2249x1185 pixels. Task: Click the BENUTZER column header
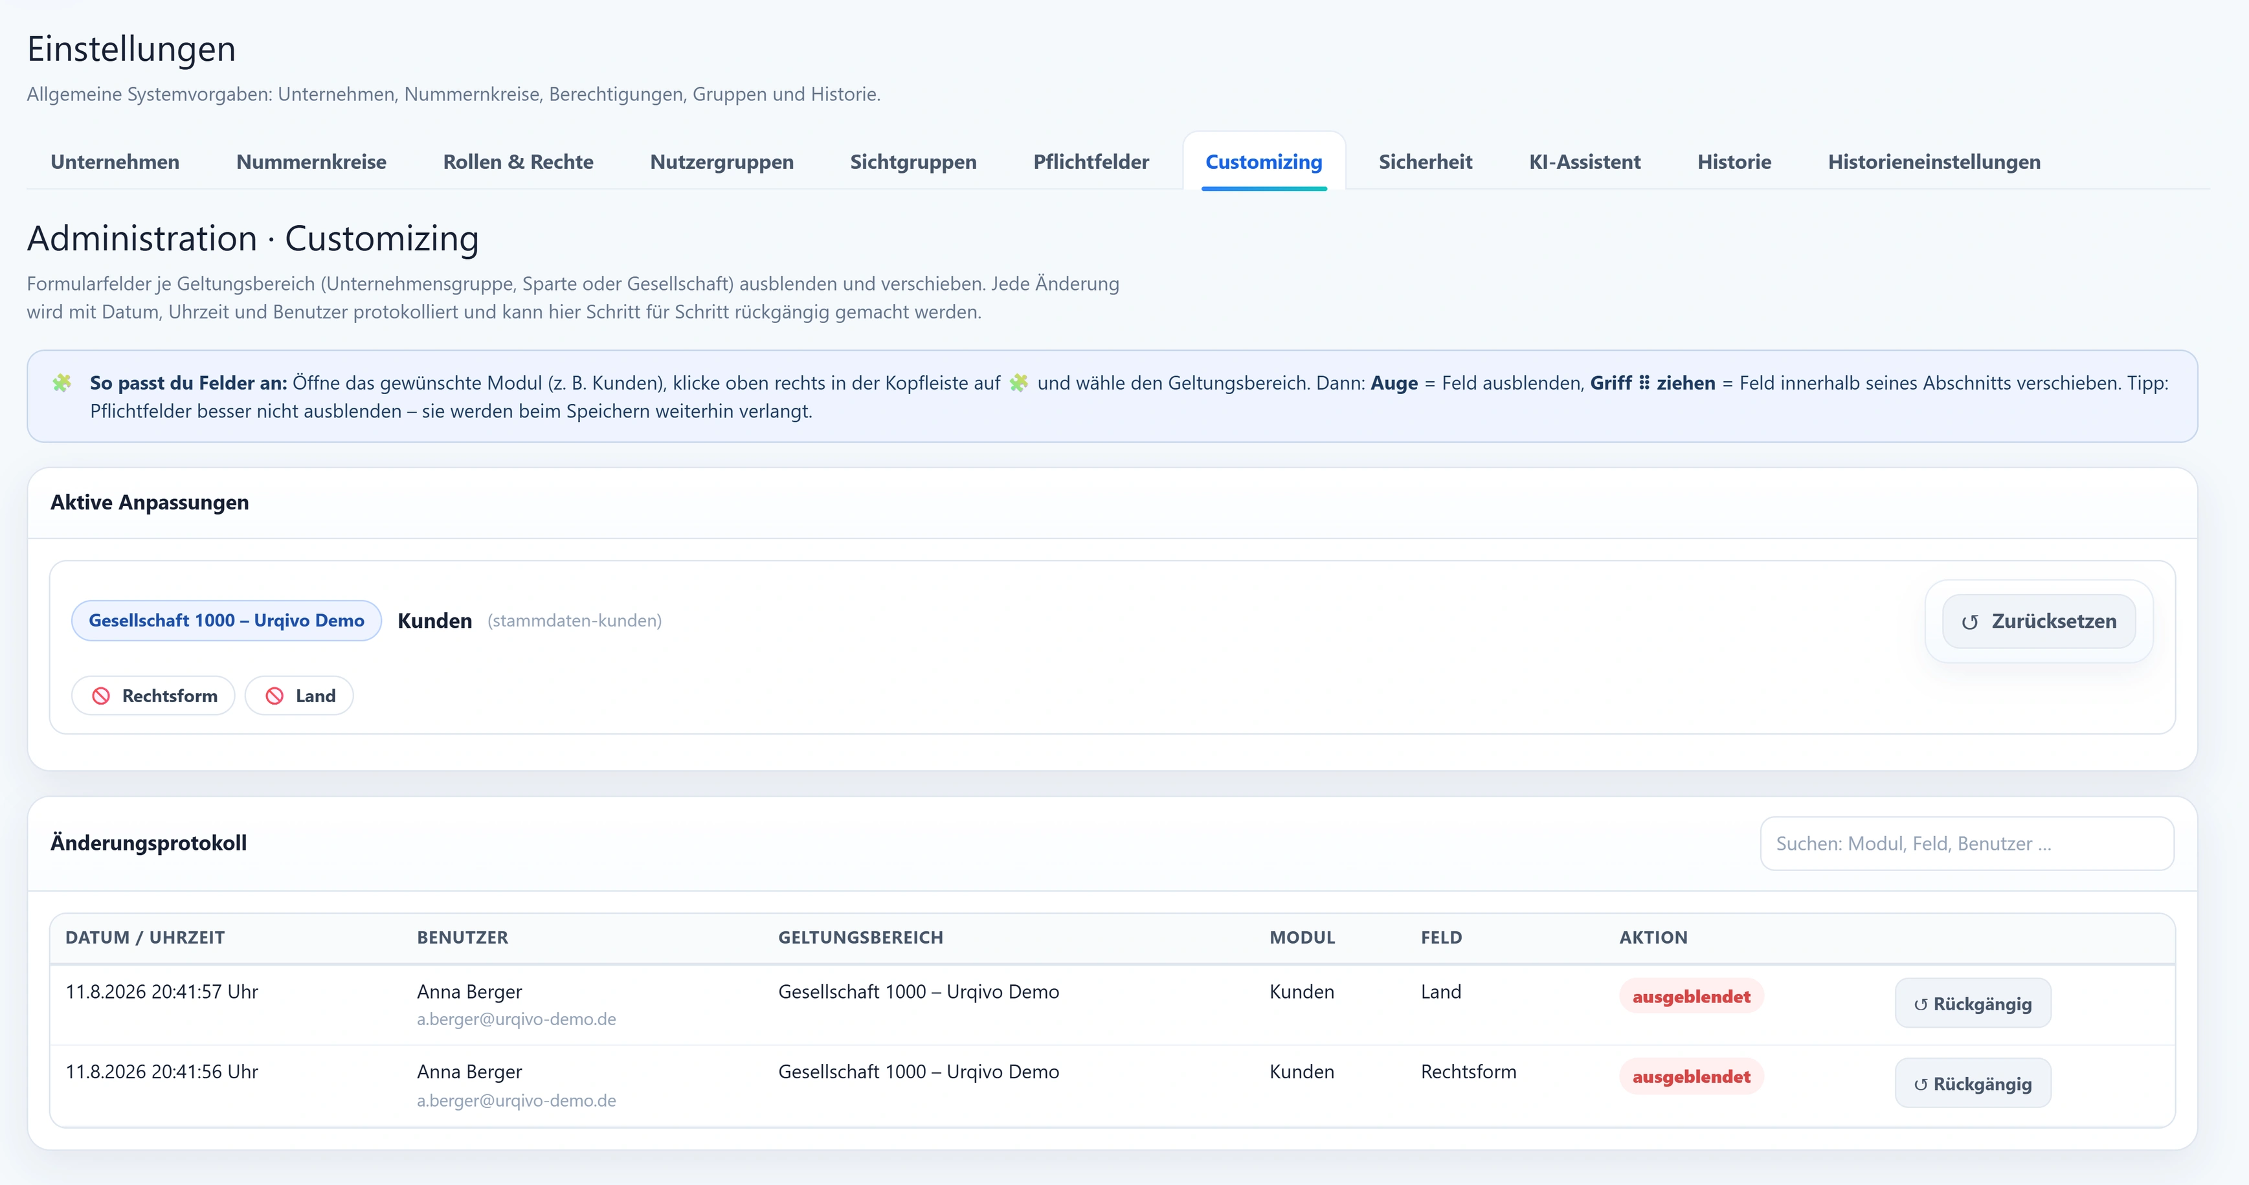click(x=462, y=937)
